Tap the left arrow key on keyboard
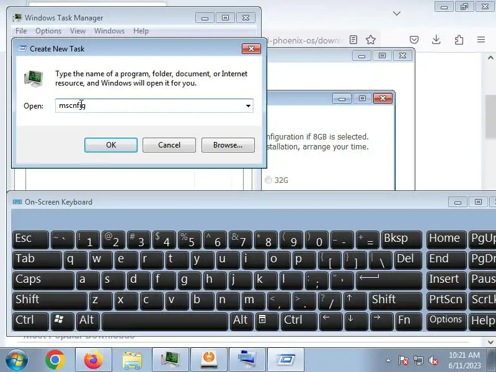Viewport: 496px width, 372px height. [330, 321]
